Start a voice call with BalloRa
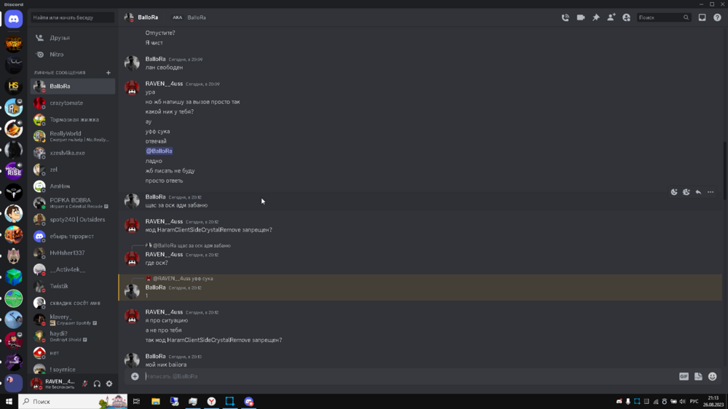This screenshot has width=728, height=409. (x=565, y=17)
